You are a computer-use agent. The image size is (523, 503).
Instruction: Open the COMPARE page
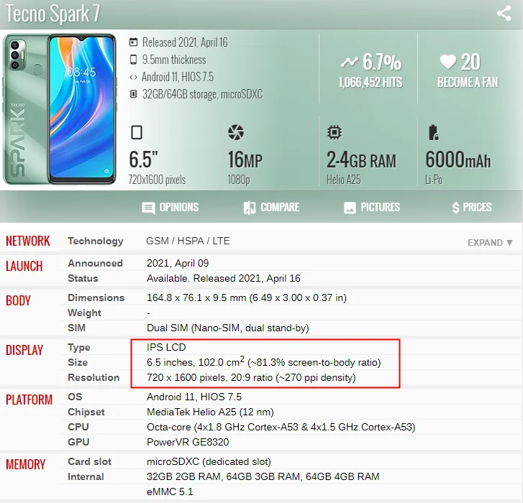pyautogui.click(x=271, y=207)
